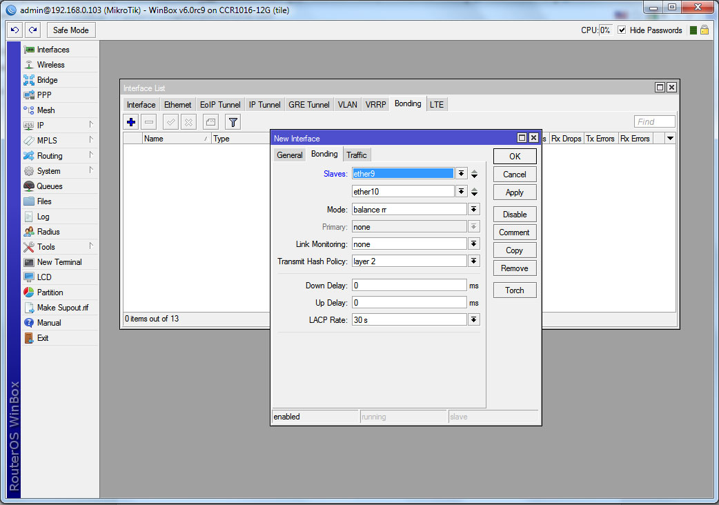Apply the bonding interface settings
This screenshot has height=505, width=719.
coord(514,192)
